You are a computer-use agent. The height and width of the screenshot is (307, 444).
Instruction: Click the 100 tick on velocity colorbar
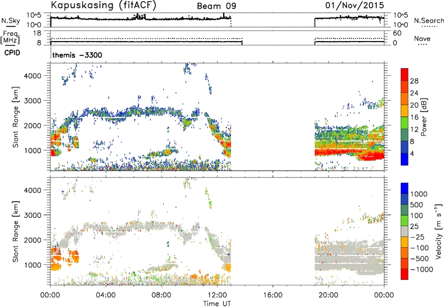[x=417, y=216]
